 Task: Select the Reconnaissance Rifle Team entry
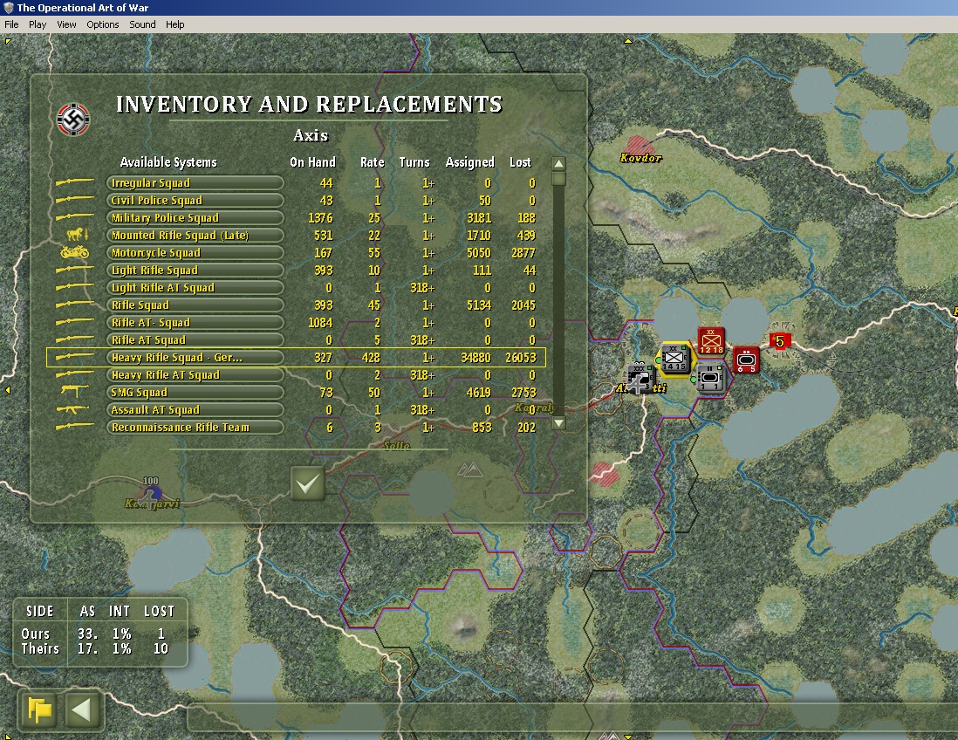click(x=195, y=427)
